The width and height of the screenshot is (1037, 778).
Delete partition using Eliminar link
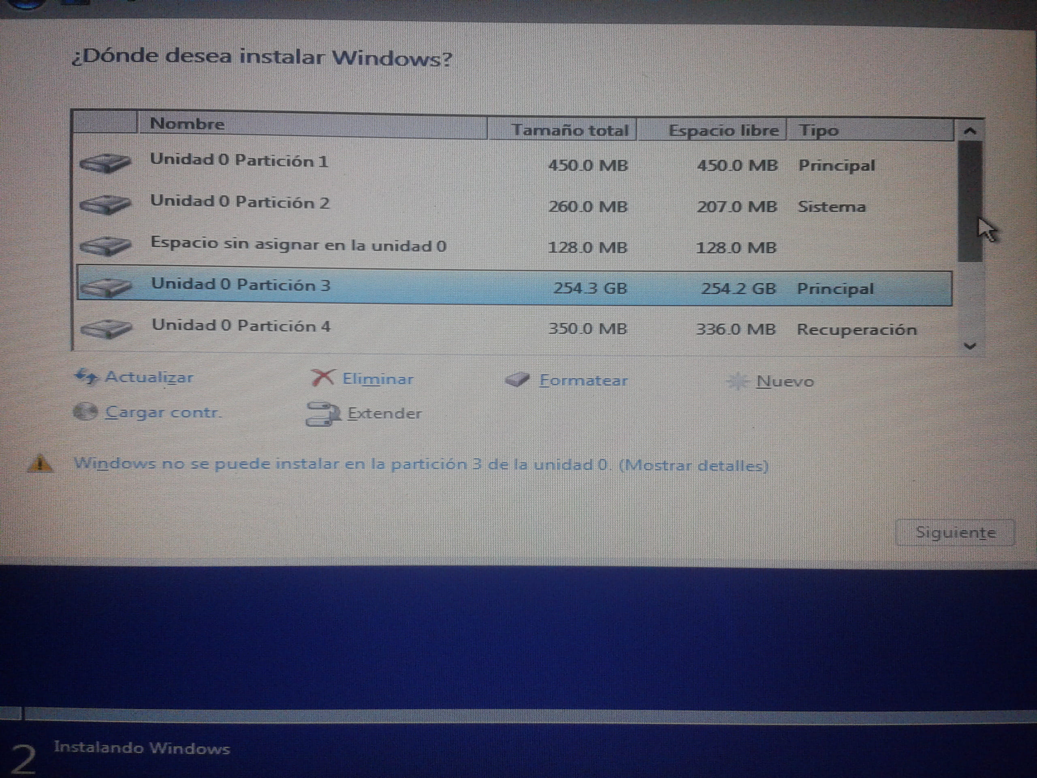[378, 378]
